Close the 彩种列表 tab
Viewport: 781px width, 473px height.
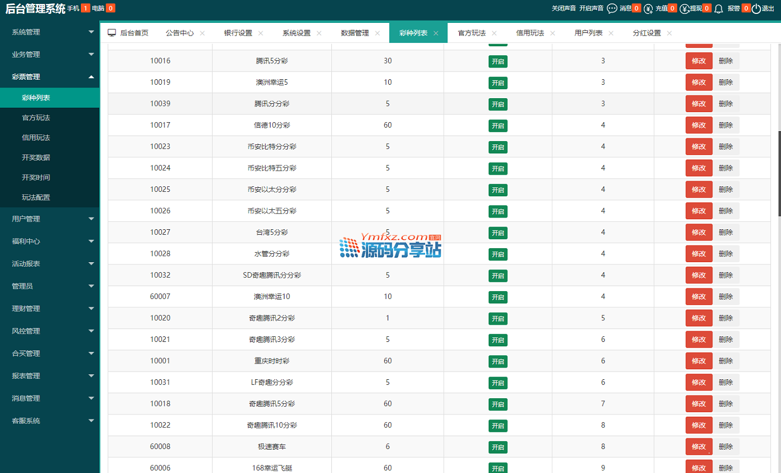coord(436,33)
